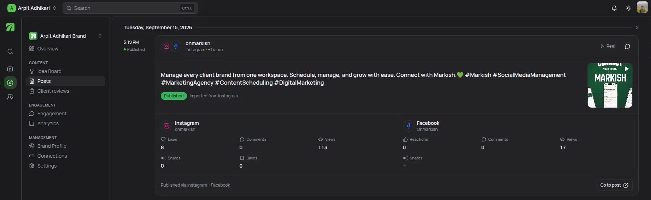Click the Ctrl K shortcut badge

[187, 8]
